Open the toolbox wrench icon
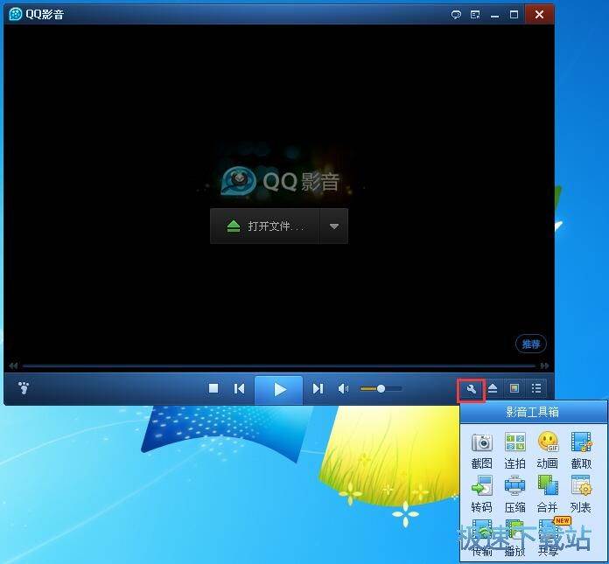This screenshot has height=564, width=609. pos(471,389)
